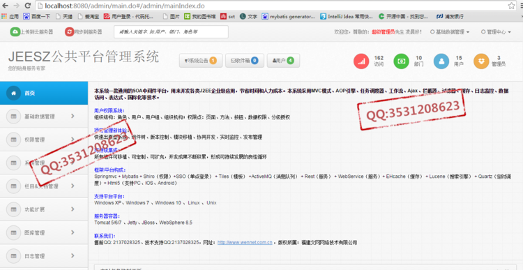Open the 应用 apps bookmark
Viewport: 523px width, 270px height.
10,16
